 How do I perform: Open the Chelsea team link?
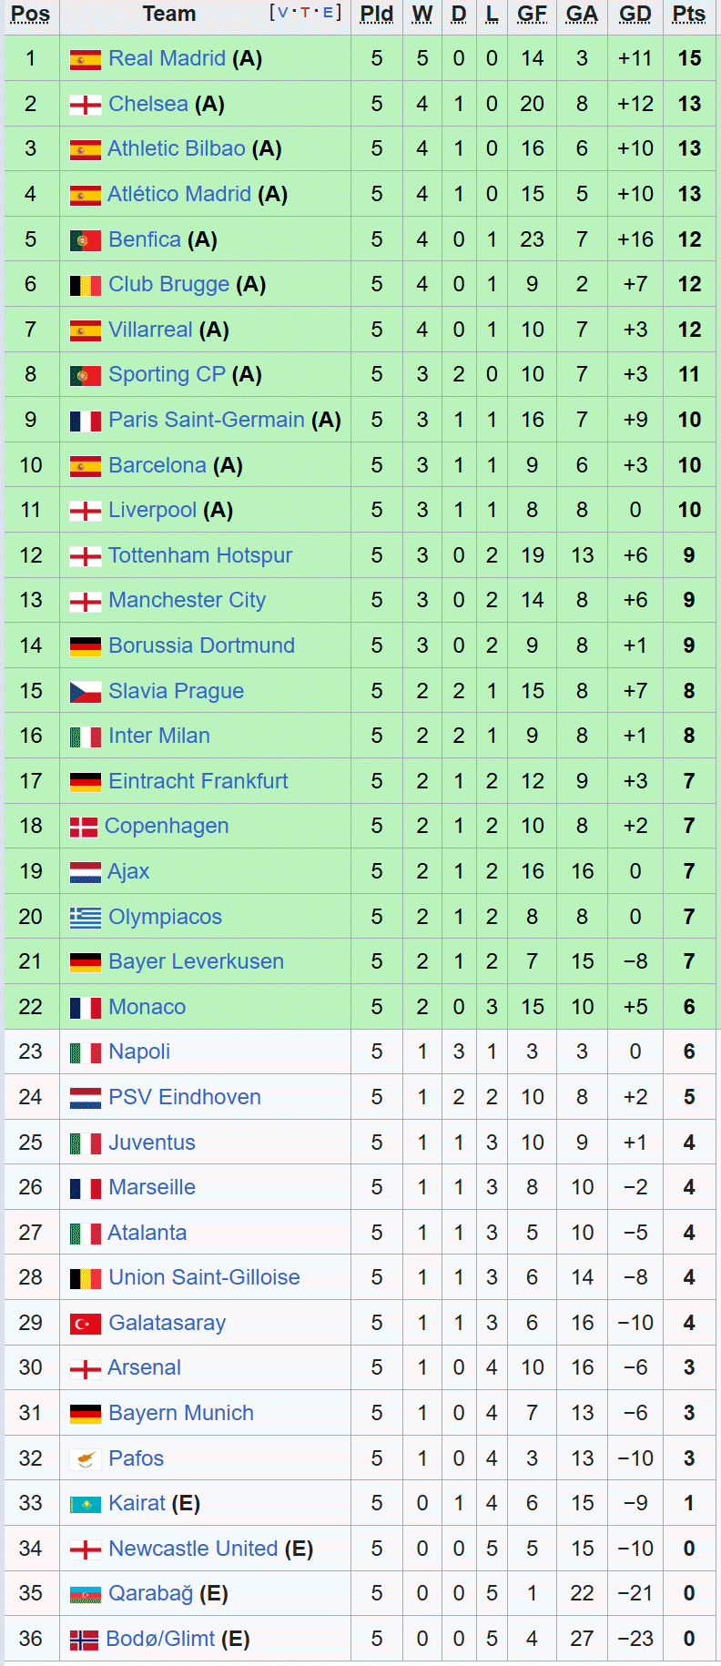[x=148, y=104]
